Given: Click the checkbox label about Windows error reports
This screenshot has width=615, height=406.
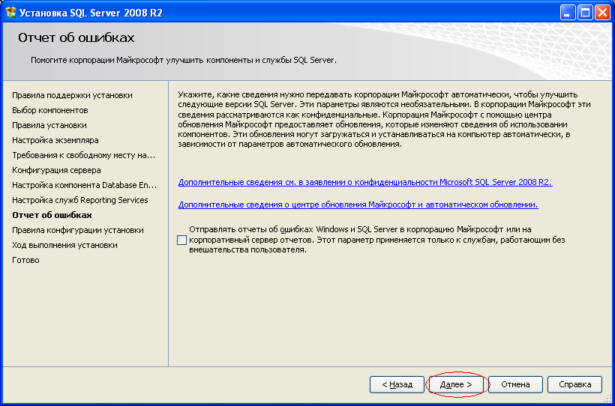Looking at the screenshot, I should [x=377, y=240].
